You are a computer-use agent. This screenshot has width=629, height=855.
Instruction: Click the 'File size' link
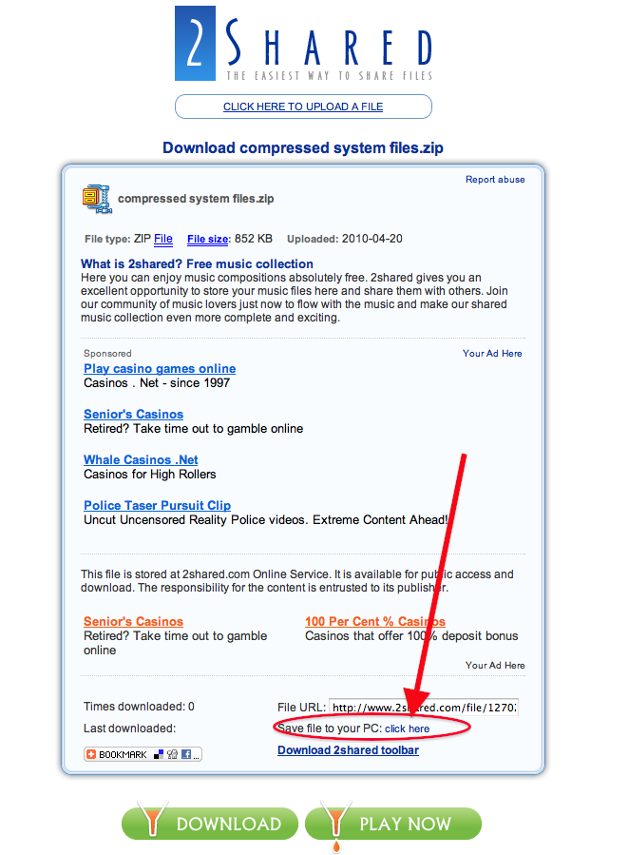(207, 239)
